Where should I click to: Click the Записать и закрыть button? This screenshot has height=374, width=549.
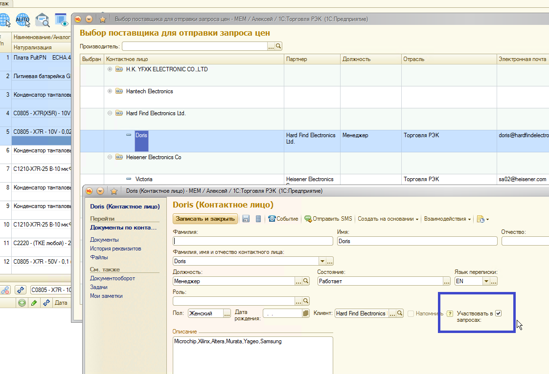[205, 219]
